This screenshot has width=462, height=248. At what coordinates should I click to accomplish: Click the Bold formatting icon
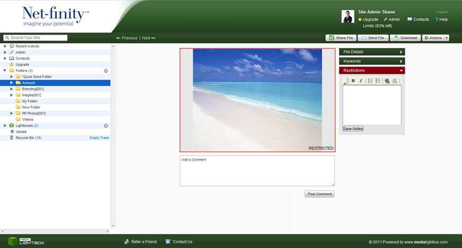(x=353, y=81)
